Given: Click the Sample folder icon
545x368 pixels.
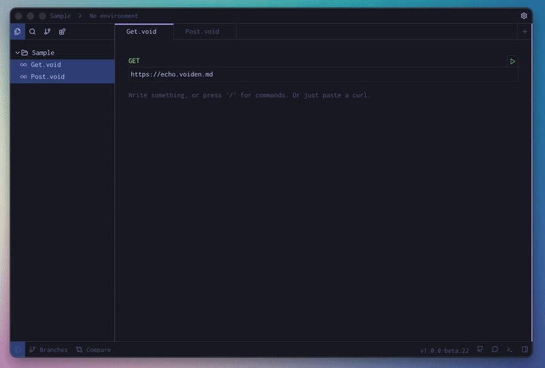Looking at the screenshot, I should pos(25,52).
